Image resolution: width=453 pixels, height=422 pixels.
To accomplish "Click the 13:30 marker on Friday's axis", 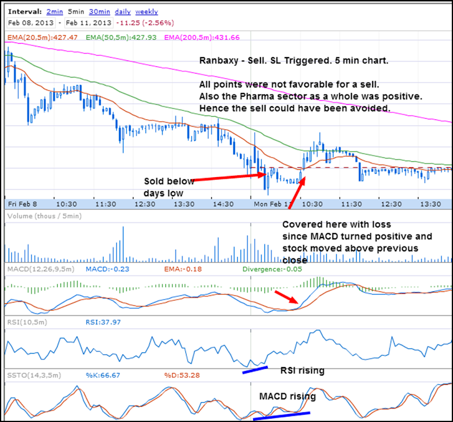I will (x=185, y=204).
